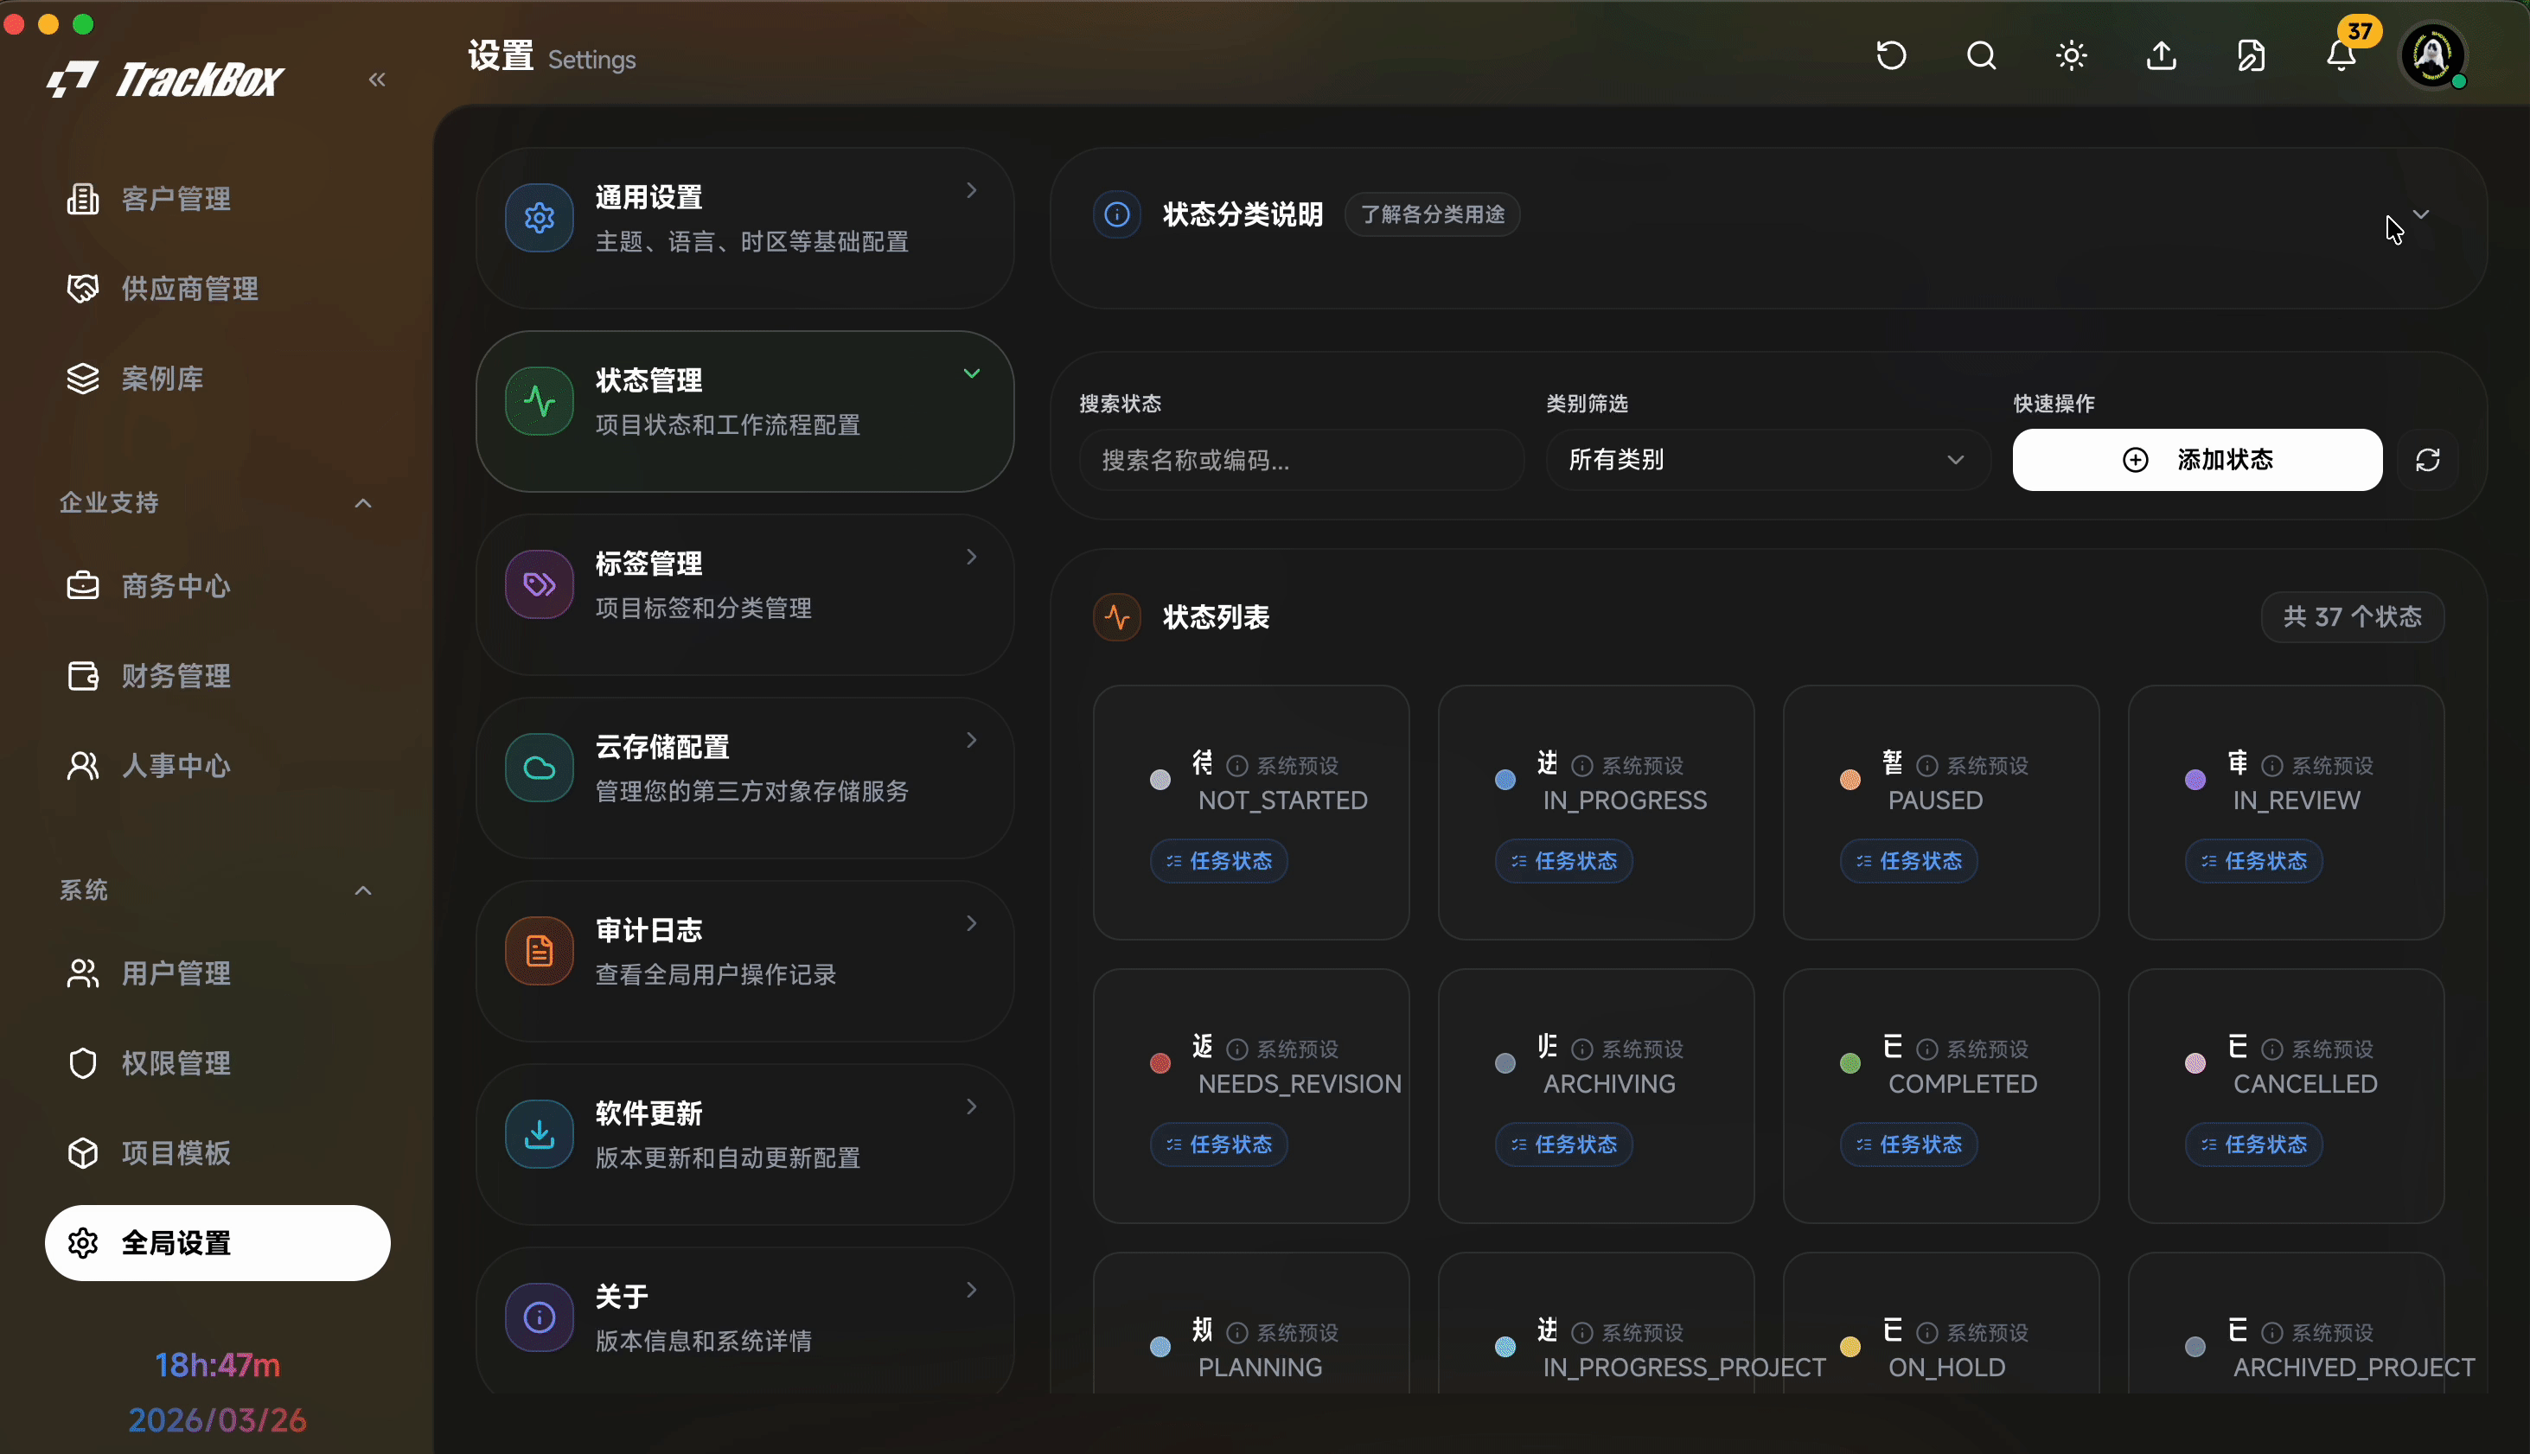Click the 了解各分类用途 pill
2530x1454 pixels.
pos(1432,214)
